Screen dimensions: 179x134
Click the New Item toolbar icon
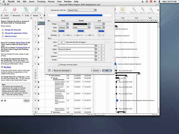point(5,10)
